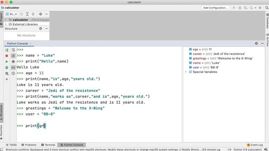Image resolution: width=269 pixels, height=151 pixels.
Task: Open Event Log
Action: pos(255,145)
